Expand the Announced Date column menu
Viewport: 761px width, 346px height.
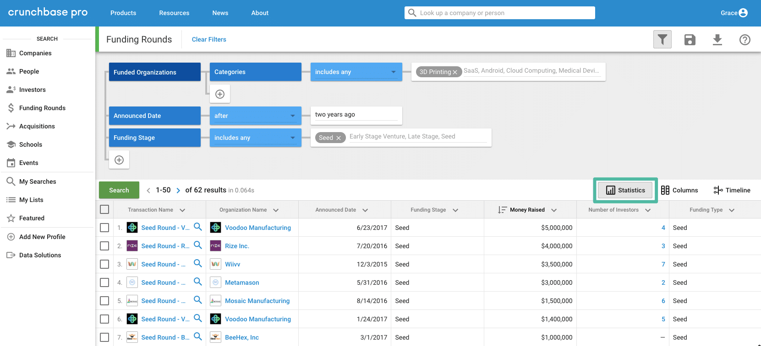365,210
